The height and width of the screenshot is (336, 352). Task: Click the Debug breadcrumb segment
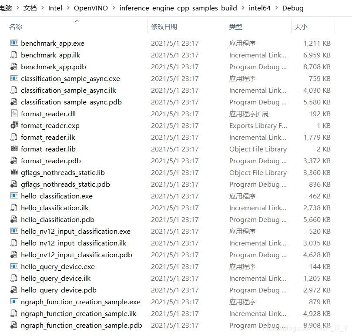293,8
